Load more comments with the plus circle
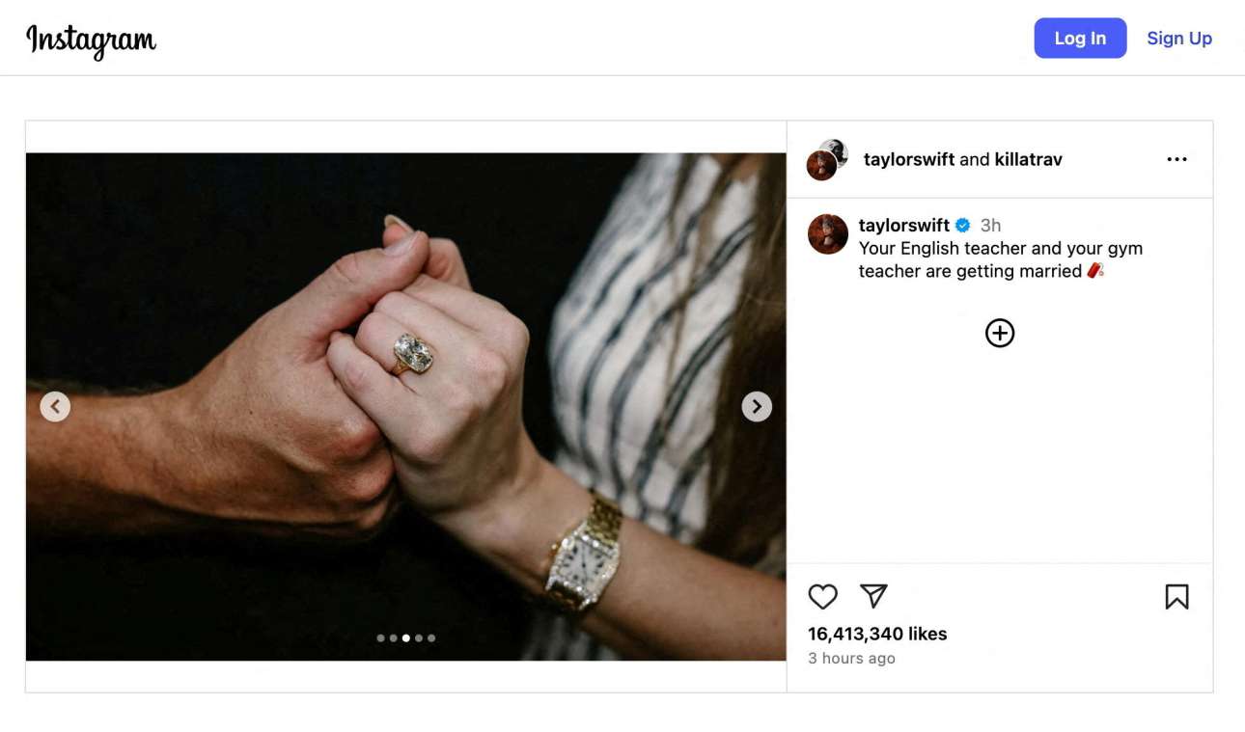This screenshot has height=732, width=1245. tap(1000, 334)
